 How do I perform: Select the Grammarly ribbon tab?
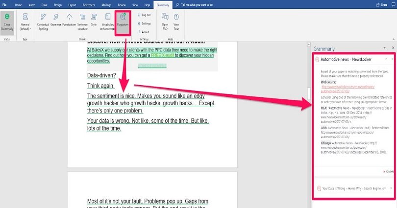point(163,5)
